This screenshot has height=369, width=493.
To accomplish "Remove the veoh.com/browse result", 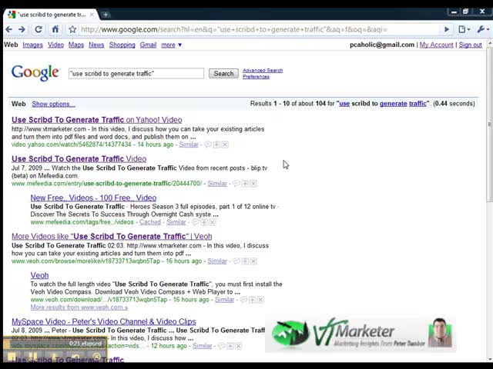I will click(253, 261).
